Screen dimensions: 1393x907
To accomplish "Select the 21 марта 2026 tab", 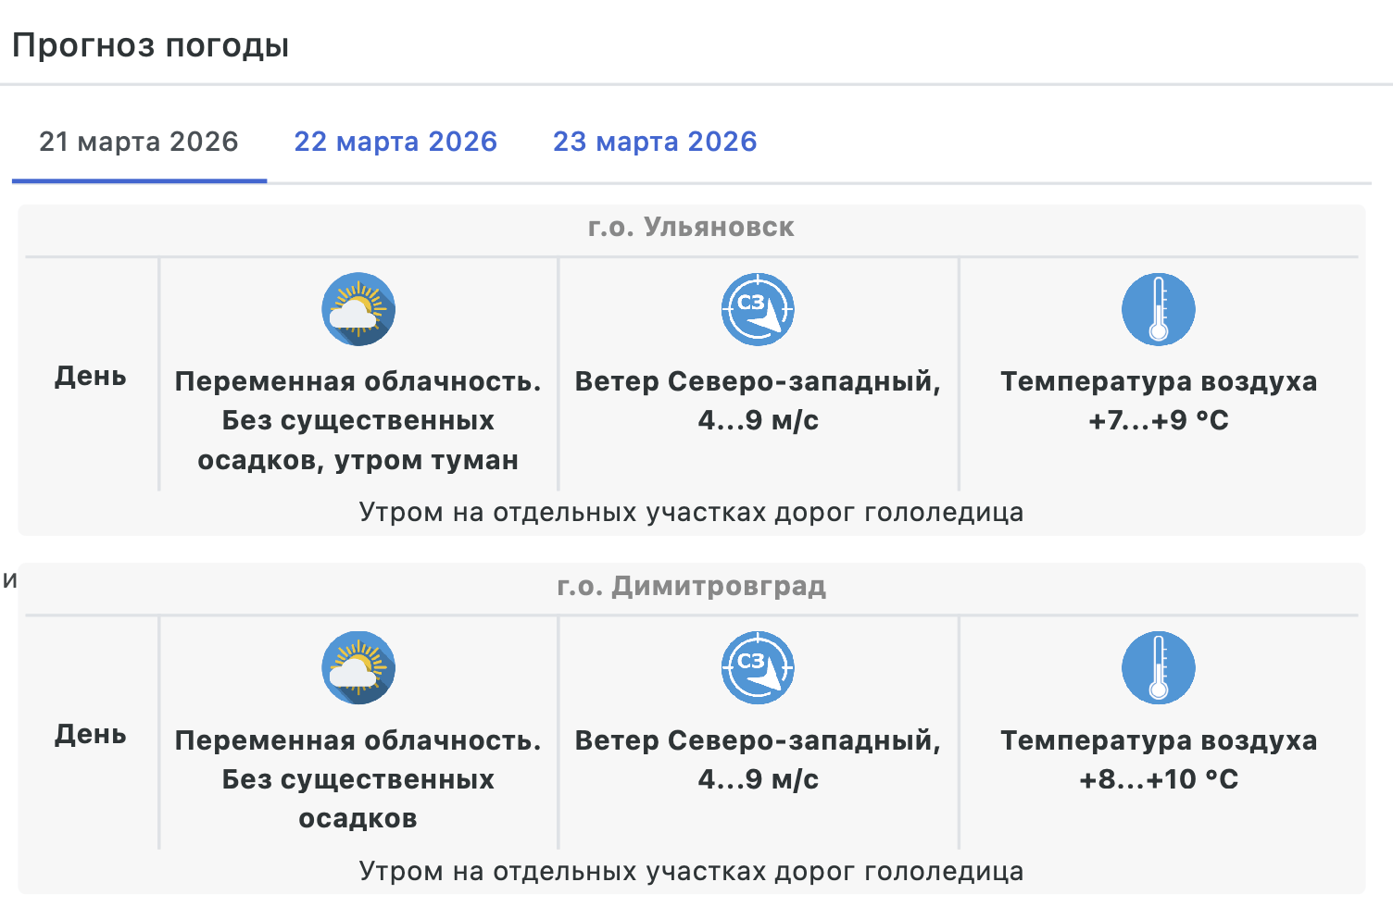I will pos(139,142).
